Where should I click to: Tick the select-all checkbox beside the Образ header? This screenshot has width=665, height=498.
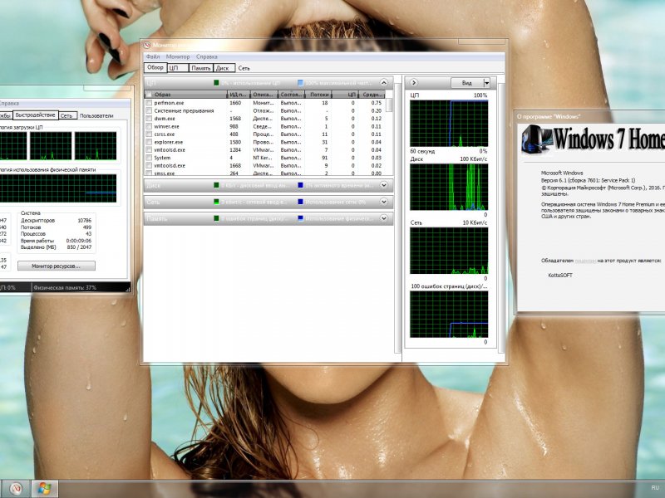point(149,95)
